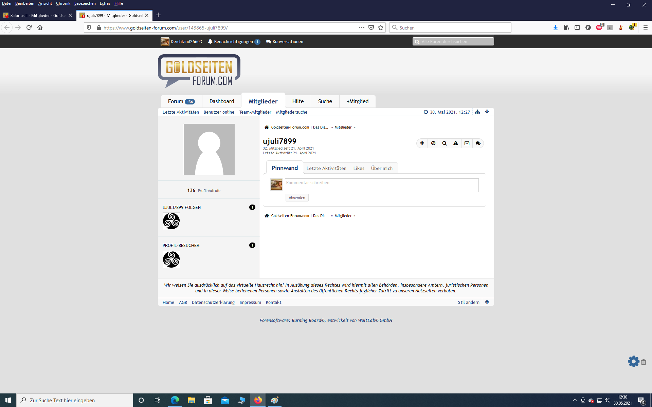Click the send email envelope icon
The height and width of the screenshot is (407, 652).
coord(467,143)
